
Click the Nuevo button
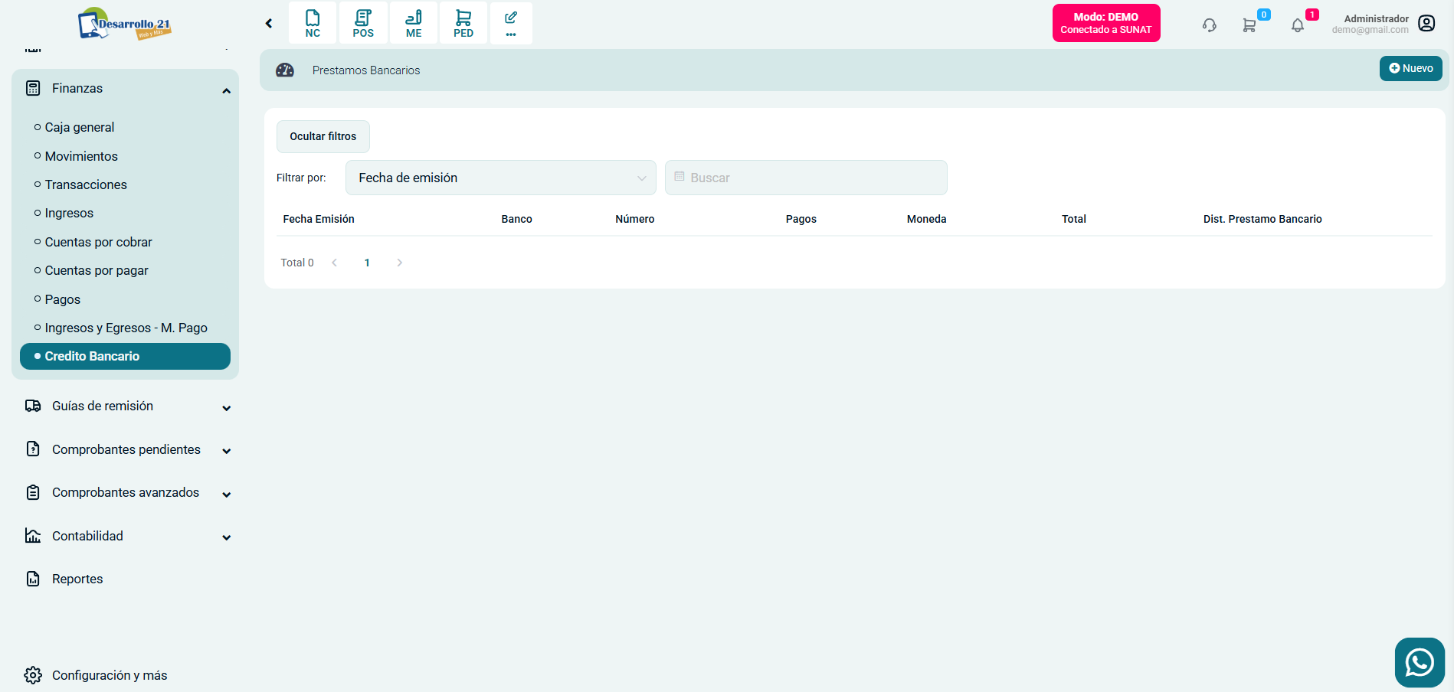(1410, 68)
